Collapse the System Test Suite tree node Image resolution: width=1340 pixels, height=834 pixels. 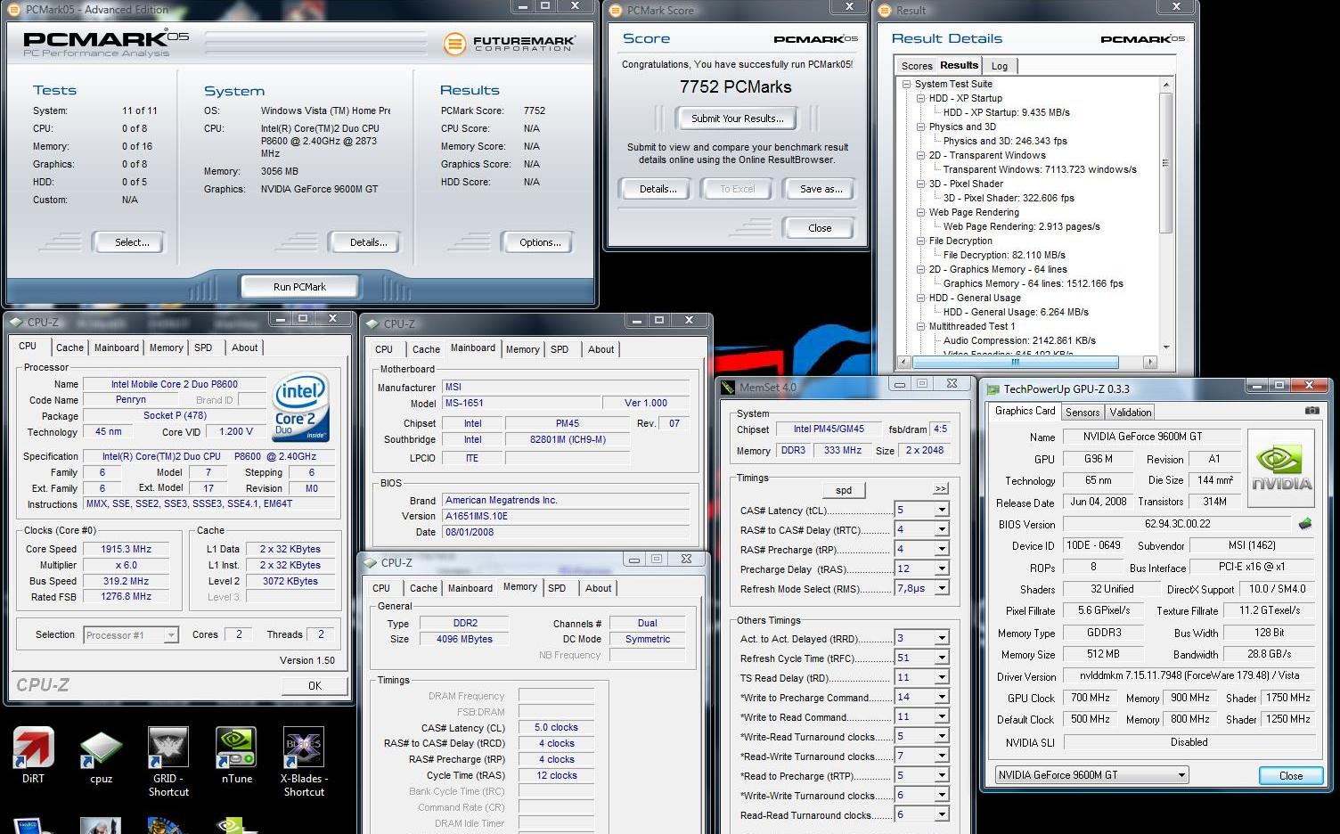pos(906,84)
